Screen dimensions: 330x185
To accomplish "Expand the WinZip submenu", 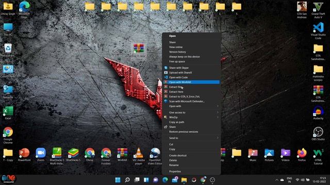I will pyautogui.click(x=191, y=117).
